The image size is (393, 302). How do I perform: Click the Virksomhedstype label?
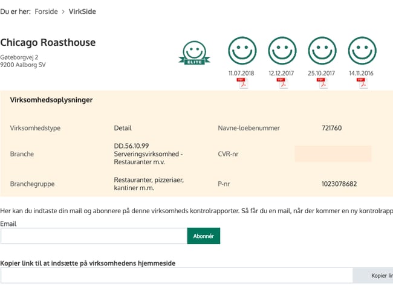coord(35,128)
